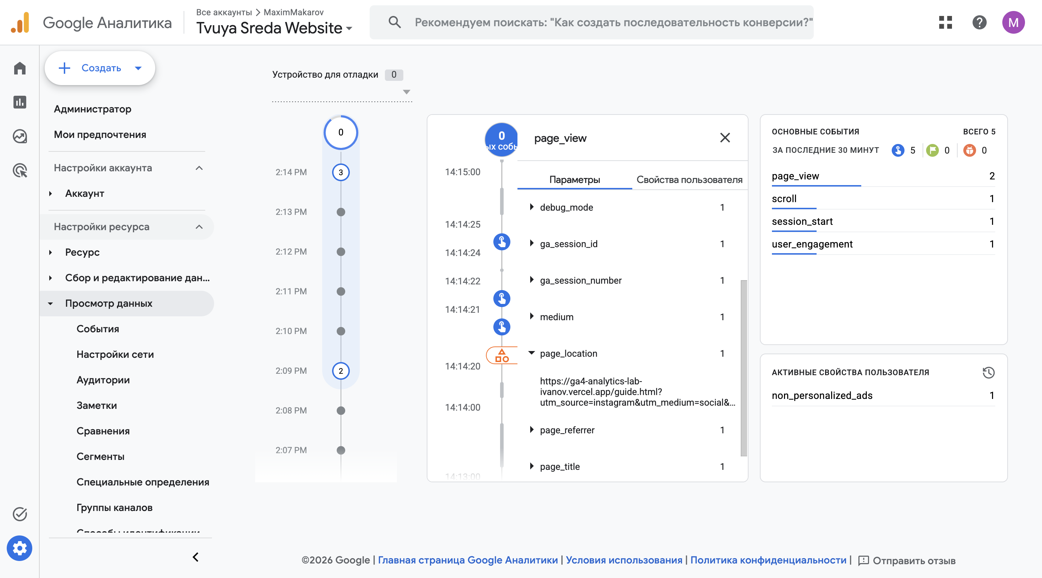
Task: Click the Admin gear icon
Action: [19, 549]
